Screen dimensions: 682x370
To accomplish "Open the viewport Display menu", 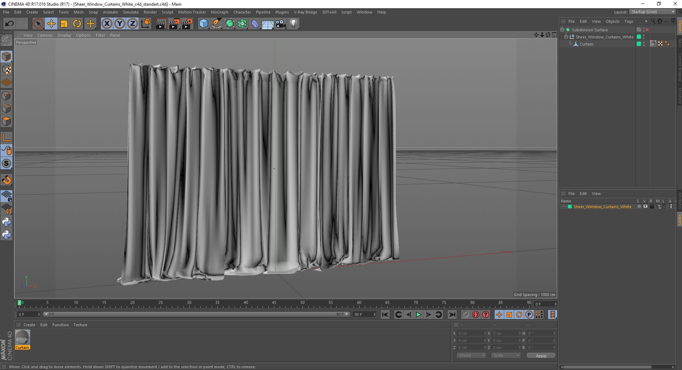I will (64, 35).
